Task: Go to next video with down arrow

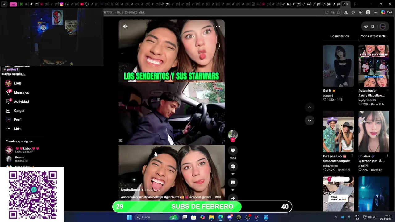Action: [310, 120]
